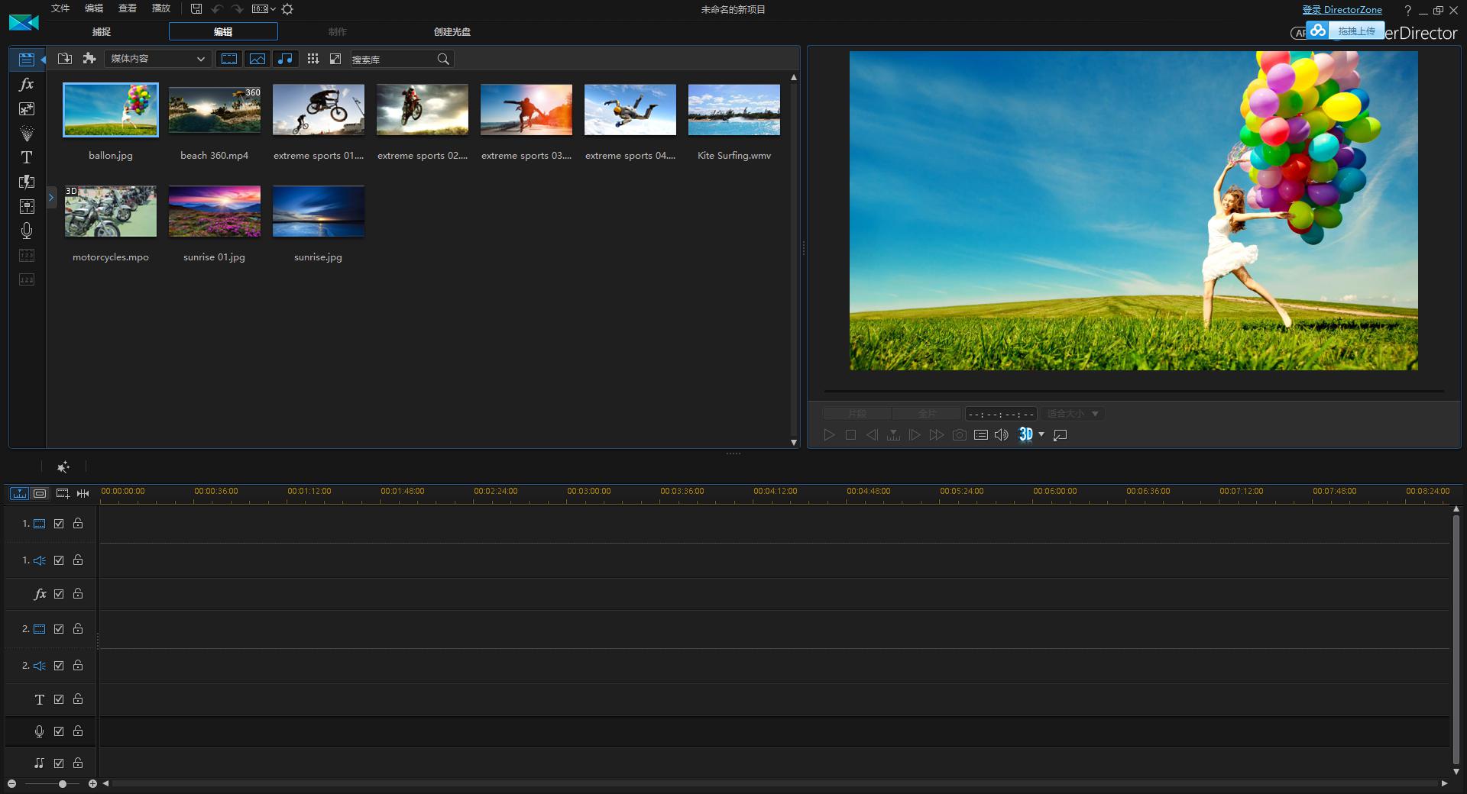Open the Title room (T icon) in sidebar

(26, 157)
